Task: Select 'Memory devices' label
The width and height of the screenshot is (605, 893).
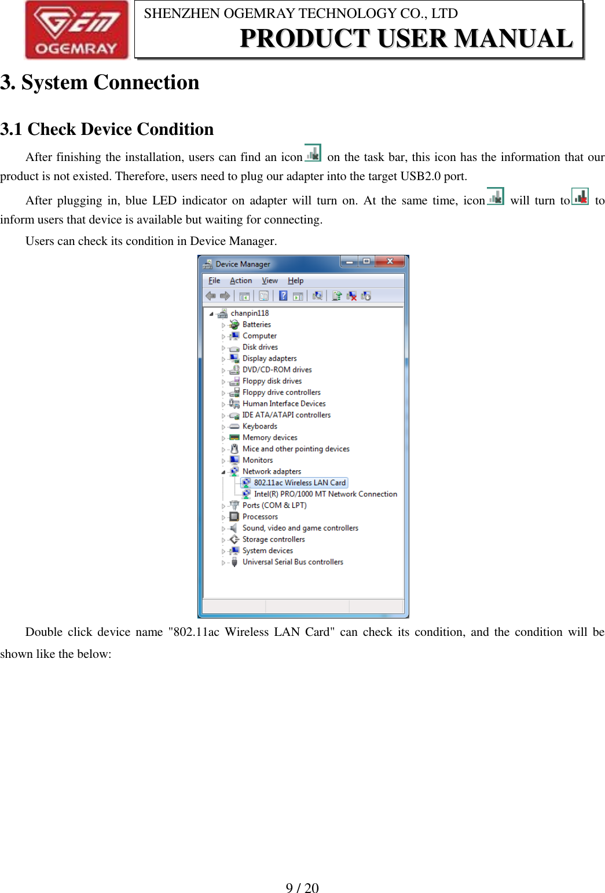Action: (270, 438)
